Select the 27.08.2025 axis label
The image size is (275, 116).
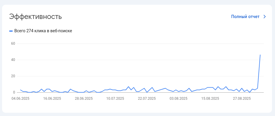[242, 99]
